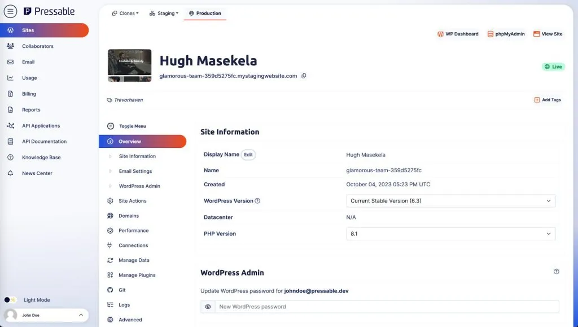The width and height of the screenshot is (578, 327).
Task: Open Sites in the left sidebar
Action: coord(44,30)
